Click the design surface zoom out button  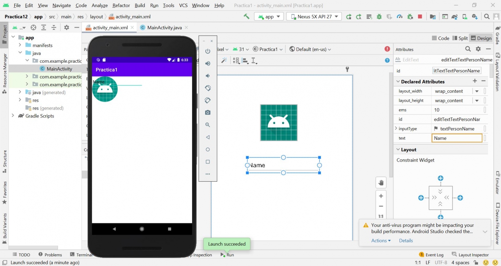coord(381,206)
